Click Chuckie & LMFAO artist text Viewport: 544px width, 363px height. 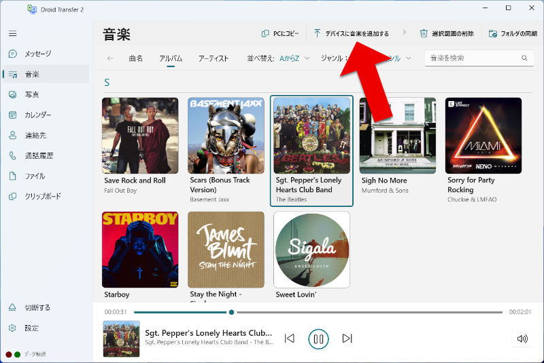(472, 199)
